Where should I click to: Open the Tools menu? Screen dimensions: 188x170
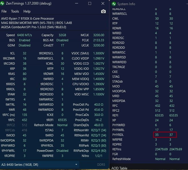tap(15, 11)
